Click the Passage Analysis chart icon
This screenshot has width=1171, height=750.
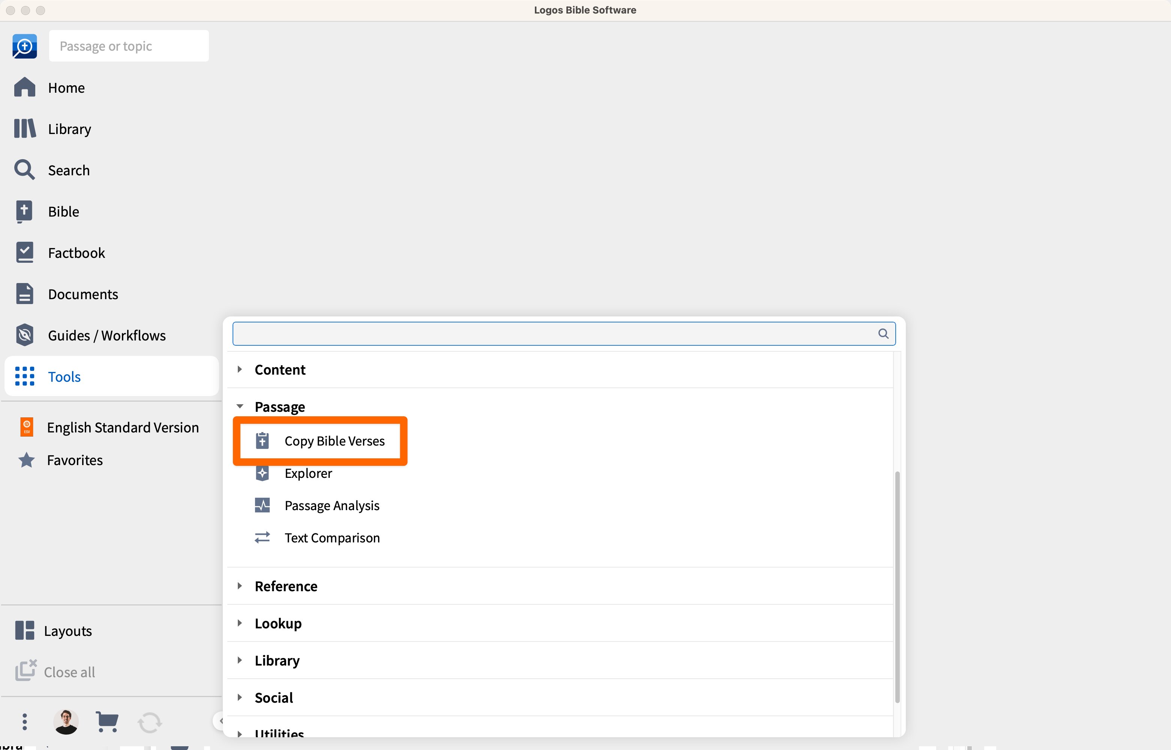262,506
